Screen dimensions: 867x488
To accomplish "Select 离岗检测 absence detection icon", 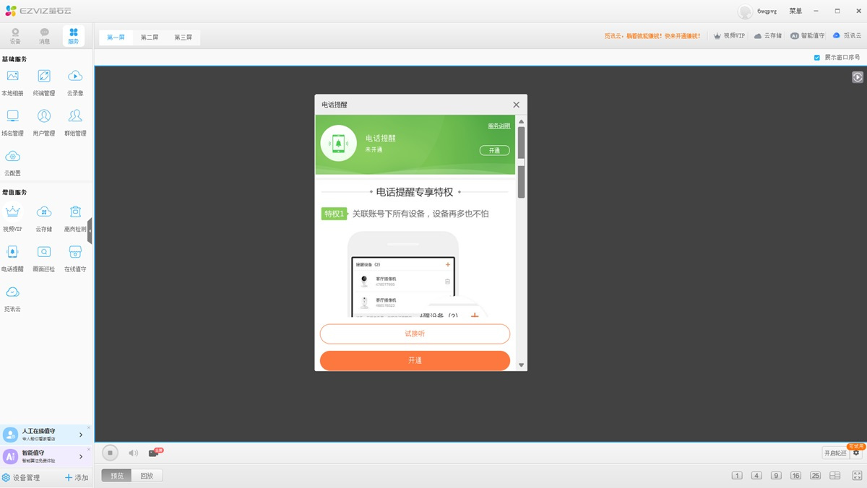I will tap(75, 212).
